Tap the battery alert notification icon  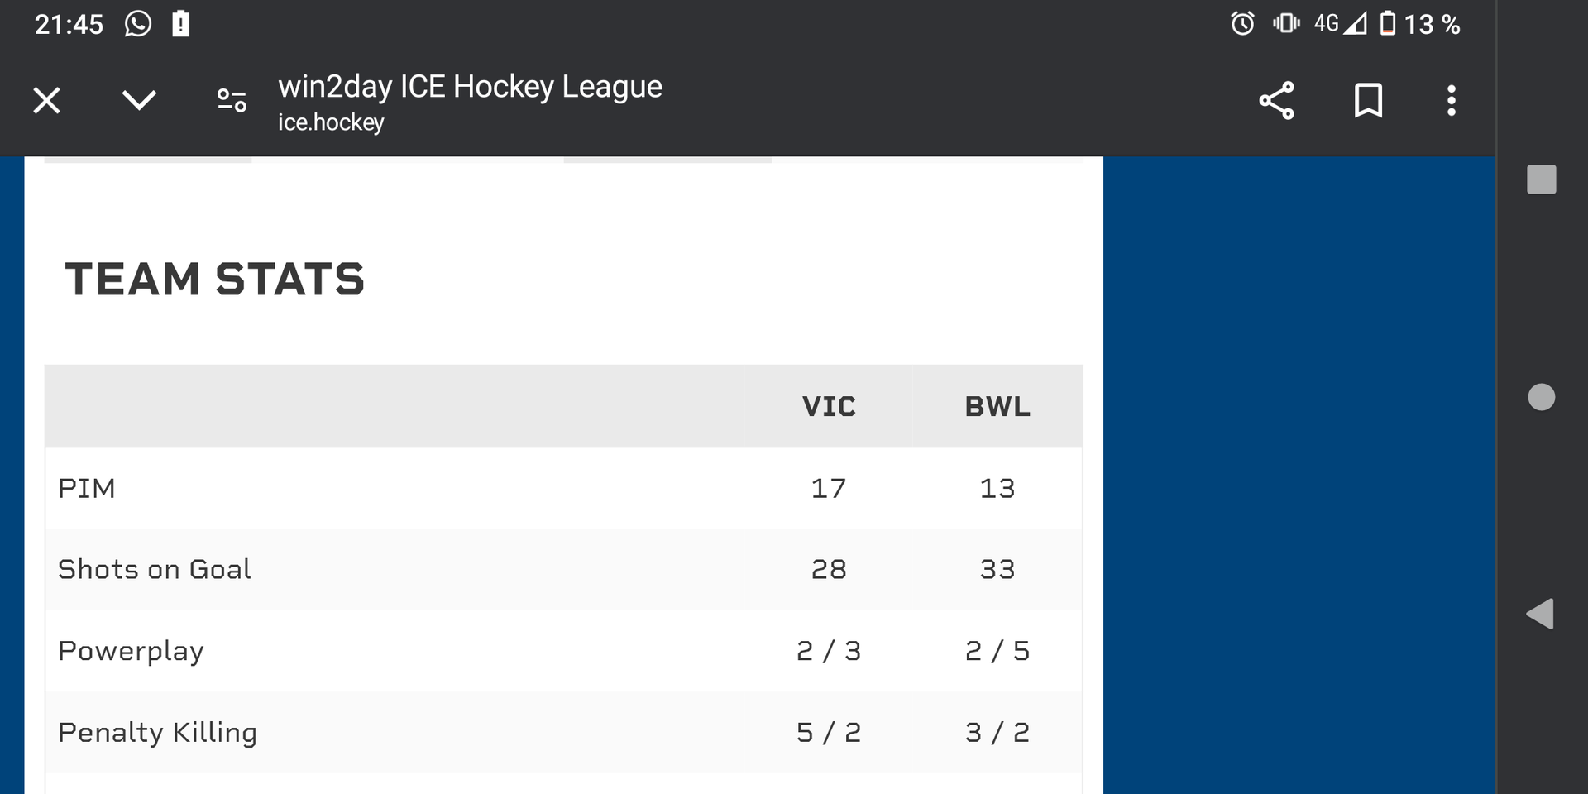180,23
